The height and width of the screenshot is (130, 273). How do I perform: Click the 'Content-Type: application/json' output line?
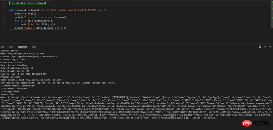click(29, 57)
